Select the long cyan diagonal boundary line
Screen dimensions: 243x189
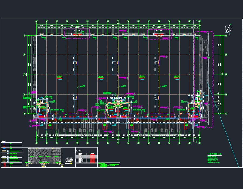tap(223, 124)
